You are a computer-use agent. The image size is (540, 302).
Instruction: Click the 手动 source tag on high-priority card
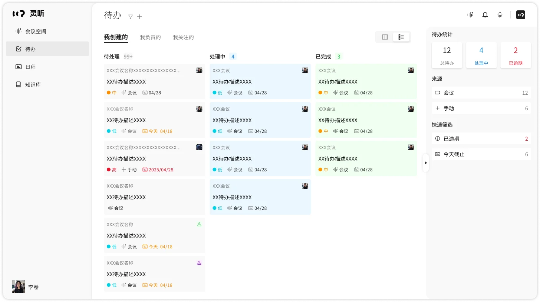point(129,170)
